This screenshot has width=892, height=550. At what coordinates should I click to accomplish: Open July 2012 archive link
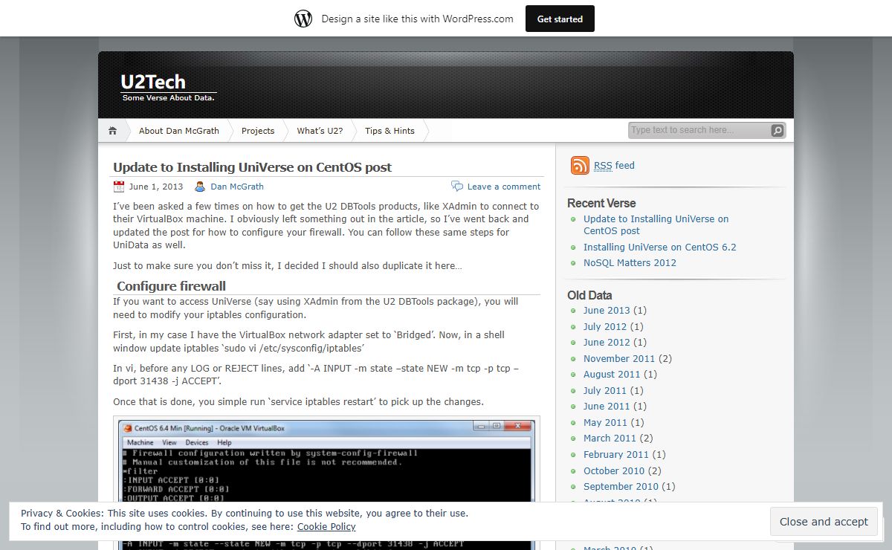[x=605, y=326]
